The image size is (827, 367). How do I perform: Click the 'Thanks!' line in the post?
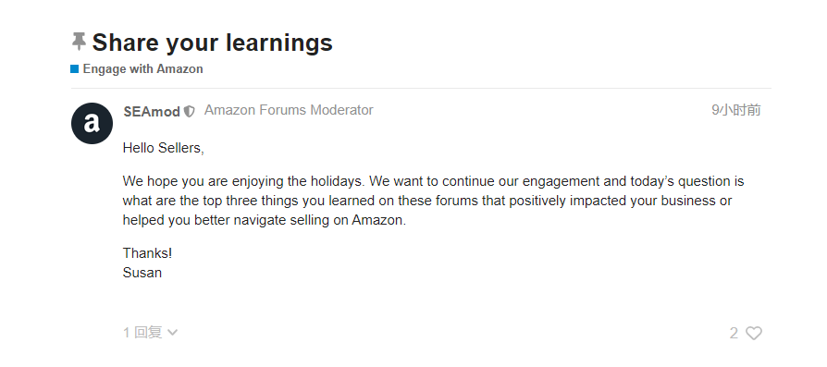coord(148,253)
